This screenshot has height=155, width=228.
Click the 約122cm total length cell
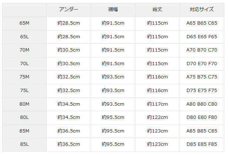coord(157,117)
